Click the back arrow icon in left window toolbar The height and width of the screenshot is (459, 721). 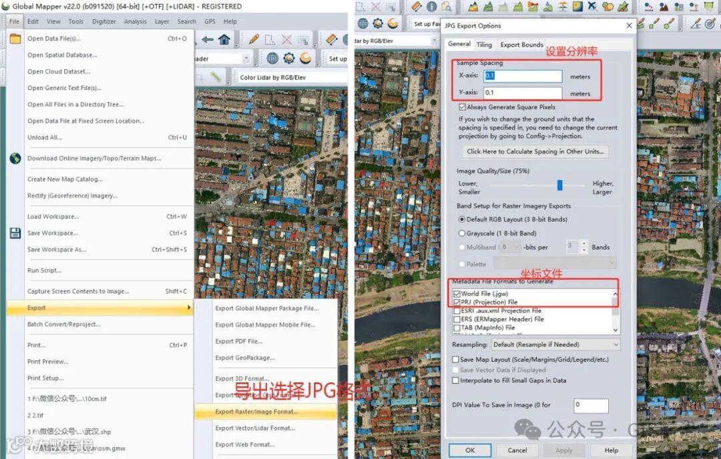click(x=208, y=40)
